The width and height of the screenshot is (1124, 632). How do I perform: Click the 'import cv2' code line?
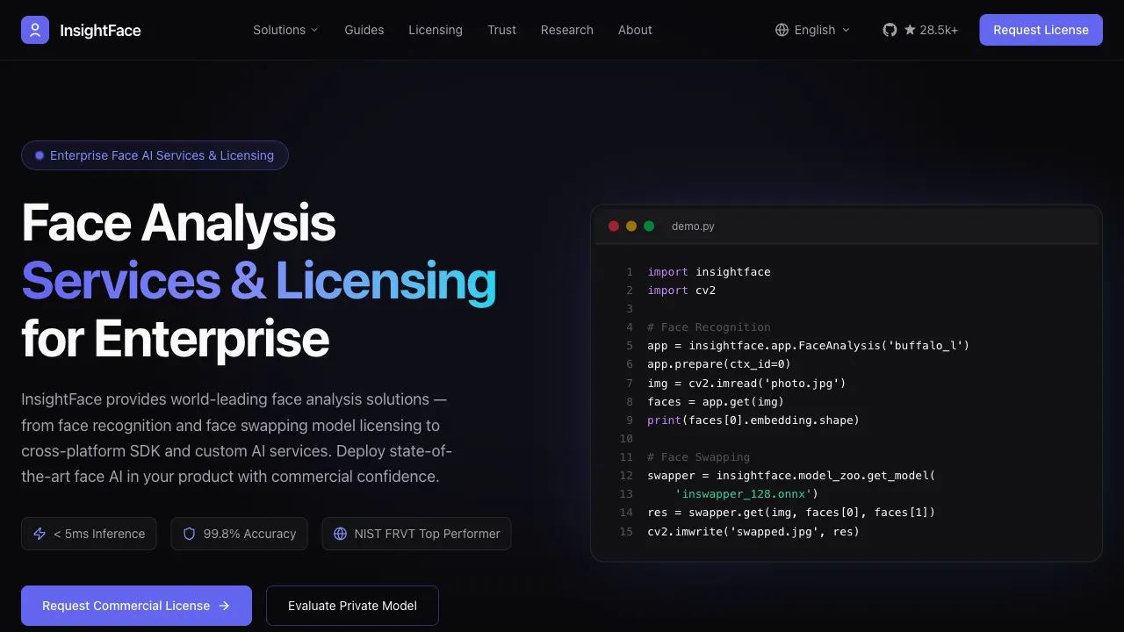coord(681,291)
